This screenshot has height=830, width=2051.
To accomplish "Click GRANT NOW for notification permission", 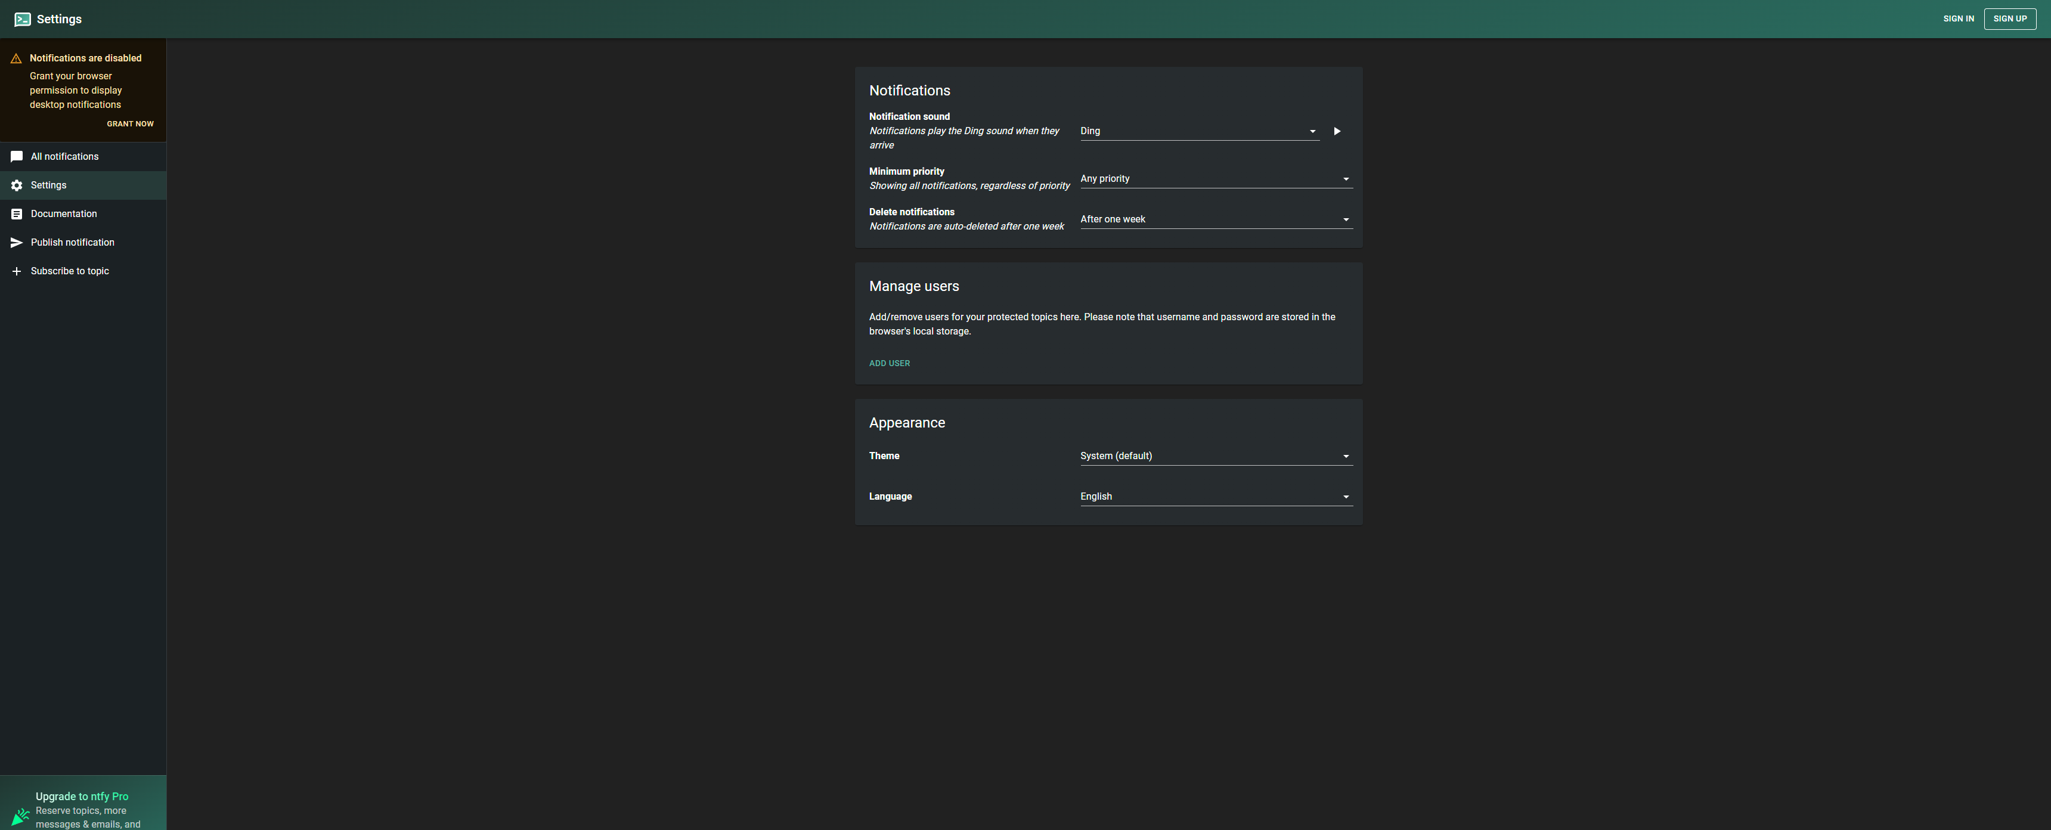I will click(x=130, y=124).
